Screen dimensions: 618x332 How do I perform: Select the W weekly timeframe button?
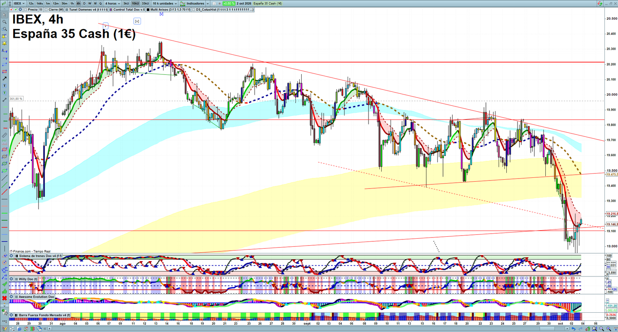pyautogui.click(x=90, y=3)
